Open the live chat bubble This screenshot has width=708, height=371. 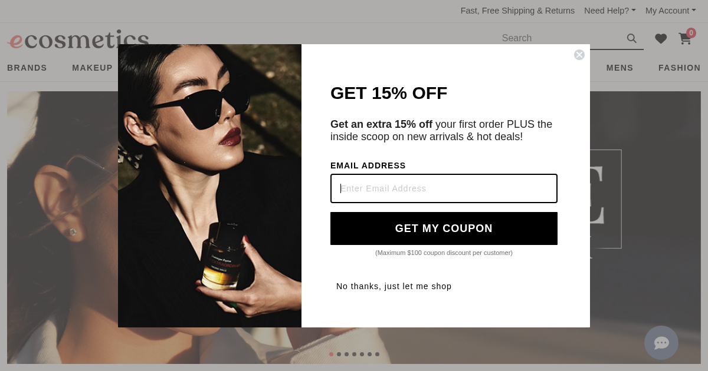pyautogui.click(x=661, y=343)
